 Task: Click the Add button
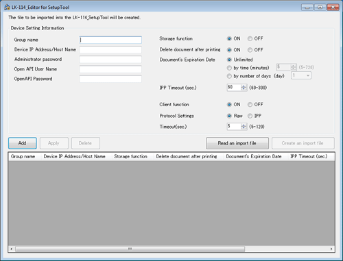click(x=23, y=143)
